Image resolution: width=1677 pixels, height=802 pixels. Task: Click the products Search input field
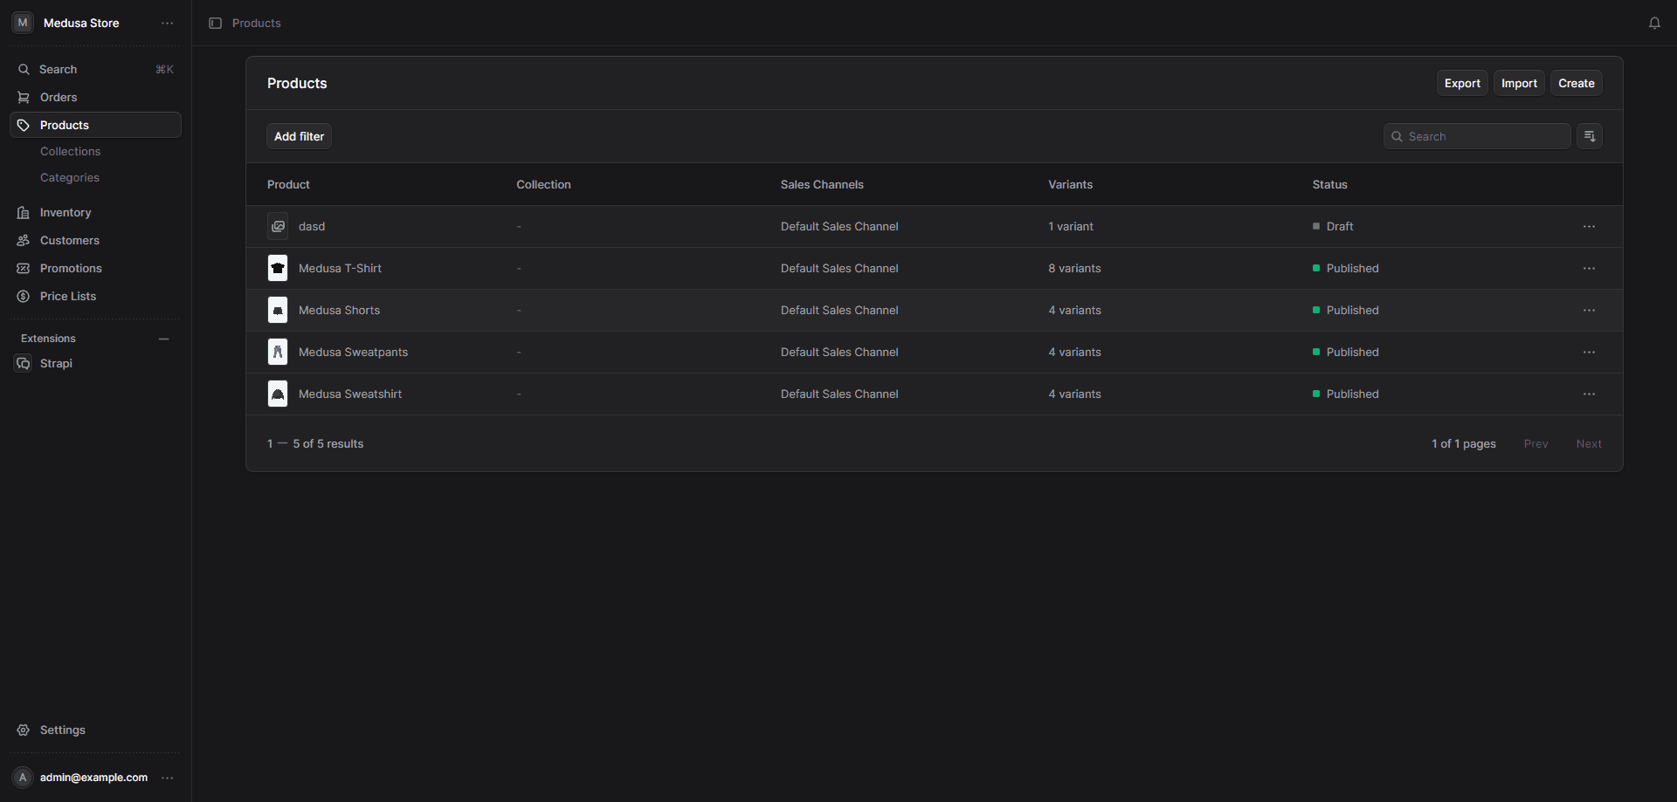1485,137
